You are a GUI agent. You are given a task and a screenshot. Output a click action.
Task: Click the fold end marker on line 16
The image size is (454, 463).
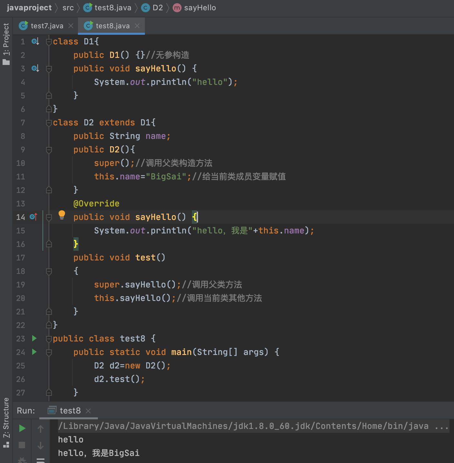point(49,244)
